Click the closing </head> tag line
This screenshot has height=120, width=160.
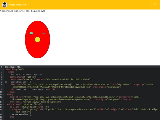coord(11,92)
